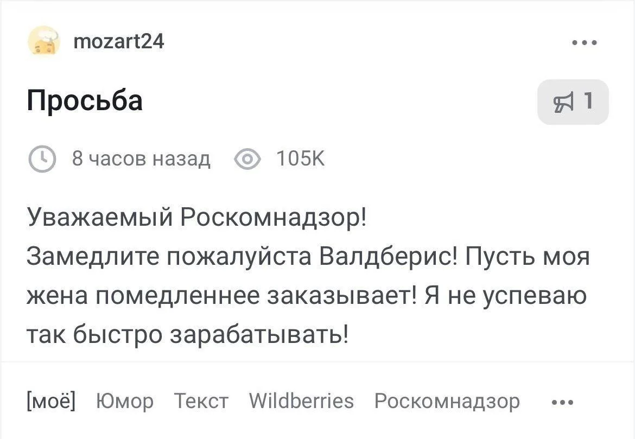
Task: Open mozart24's profile avatar
Action: pos(42,42)
